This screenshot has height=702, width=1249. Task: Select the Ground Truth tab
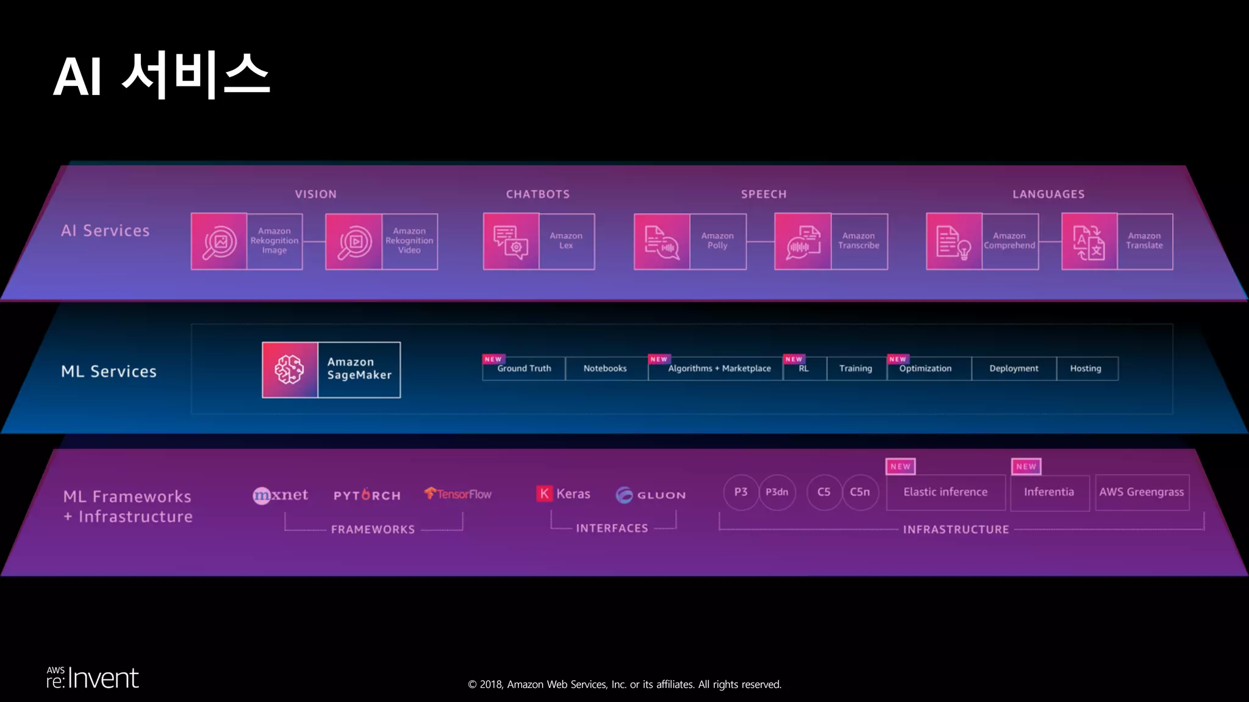[x=524, y=369]
